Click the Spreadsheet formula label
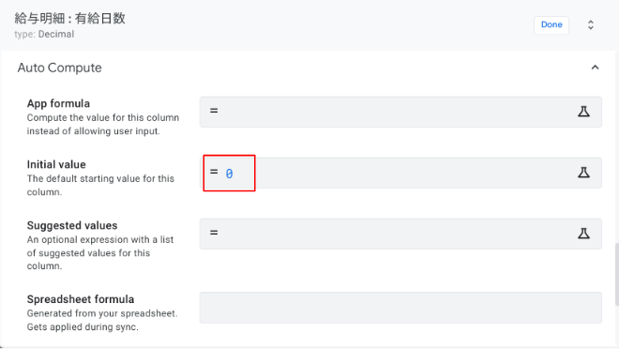Viewport: 619px width, 349px height. coord(81,299)
